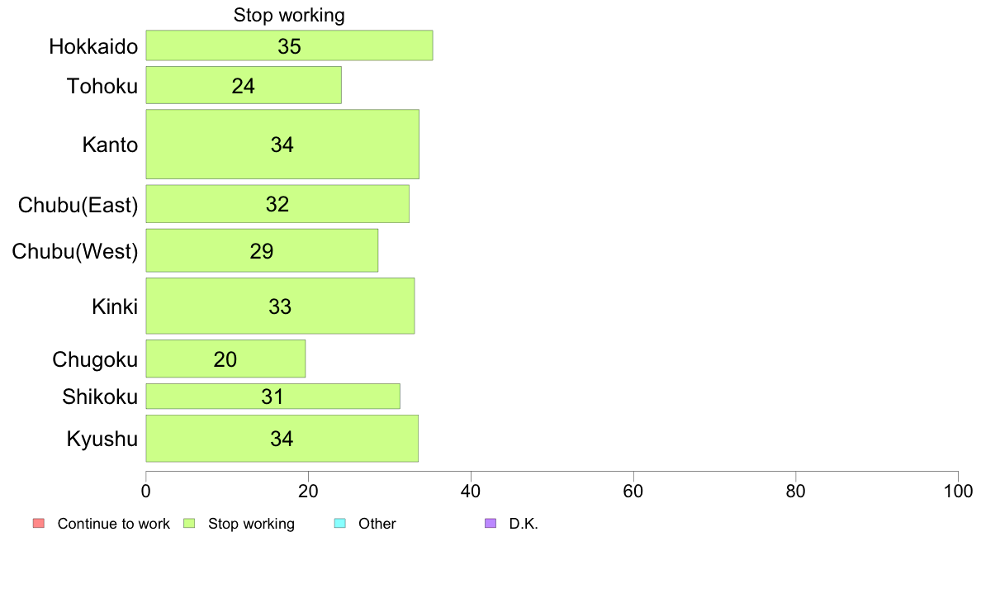Image resolution: width=981 pixels, height=608 pixels.
Task: Click the Chubu(West) bar with value 29
Action: 262,250
